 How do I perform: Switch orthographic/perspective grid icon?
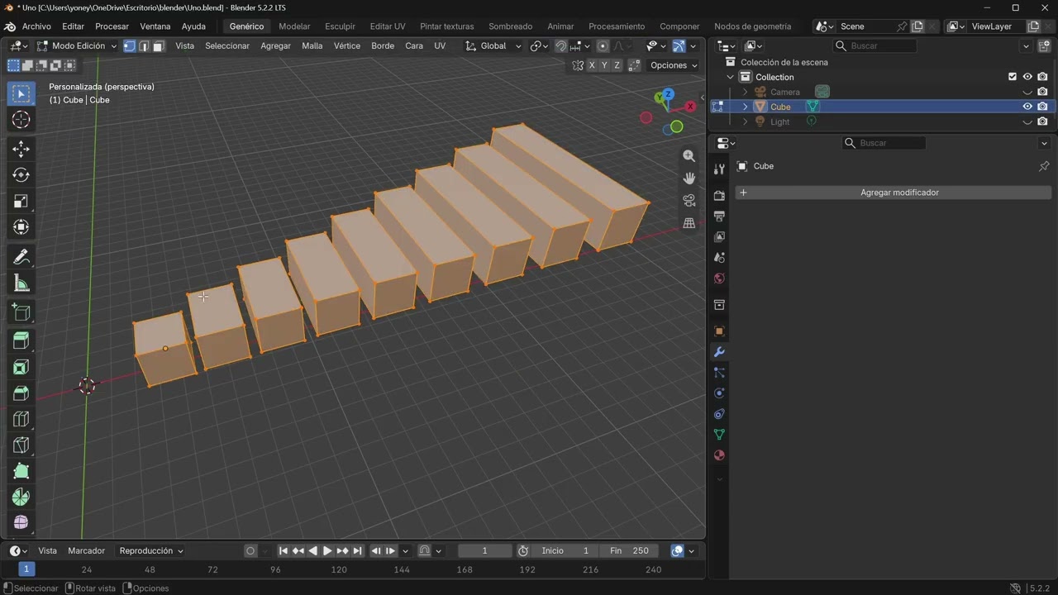pyautogui.click(x=689, y=223)
